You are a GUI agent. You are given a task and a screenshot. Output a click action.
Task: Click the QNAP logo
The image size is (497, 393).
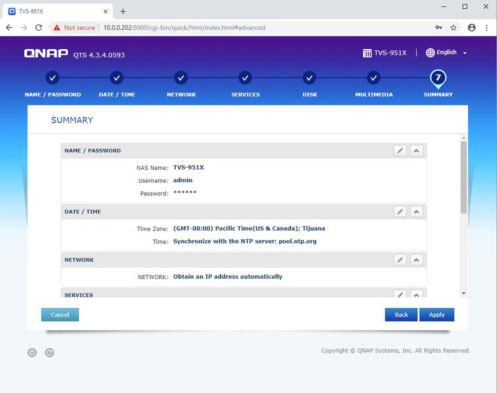[46, 53]
